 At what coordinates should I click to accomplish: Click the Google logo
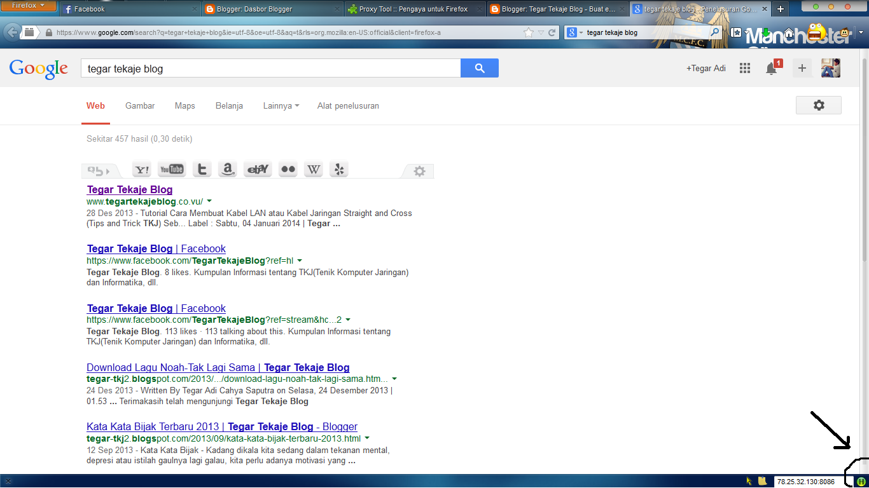pyautogui.click(x=39, y=68)
